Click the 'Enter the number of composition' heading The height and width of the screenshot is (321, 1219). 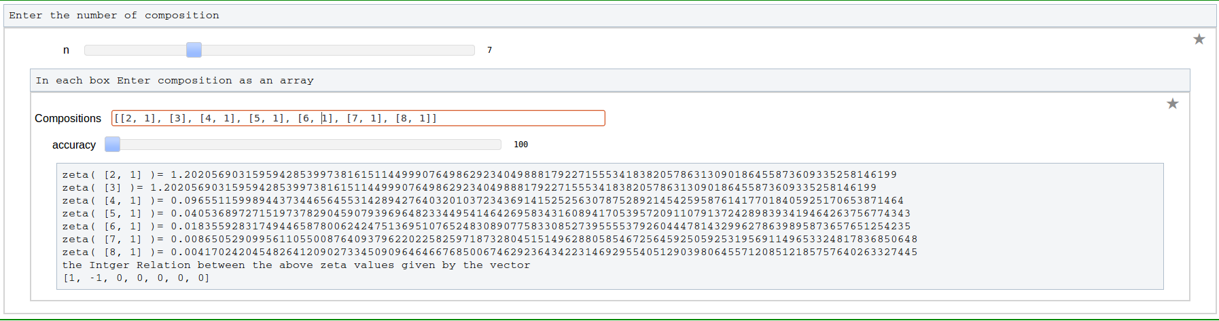[114, 15]
